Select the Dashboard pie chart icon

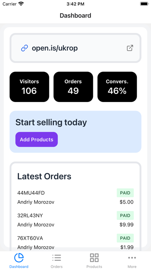pyautogui.click(x=19, y=258)
